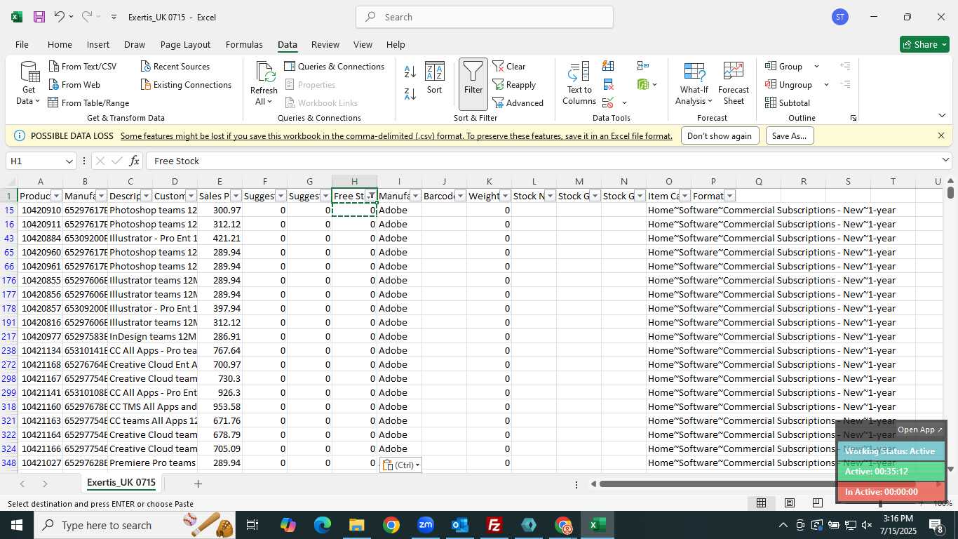Screen dimensions: 958x539
Task: Click the Save As... button
Action: click(790, 136)
